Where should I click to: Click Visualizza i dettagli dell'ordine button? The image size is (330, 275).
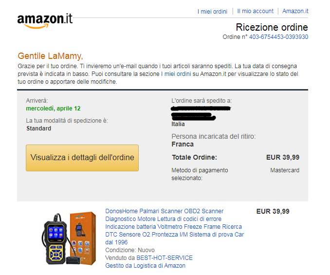click(x=82, y=158)
